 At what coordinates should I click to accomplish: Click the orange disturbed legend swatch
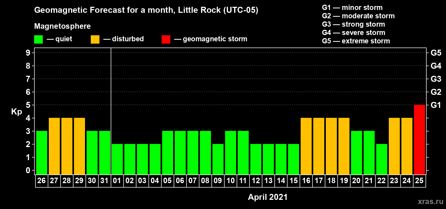95,39
